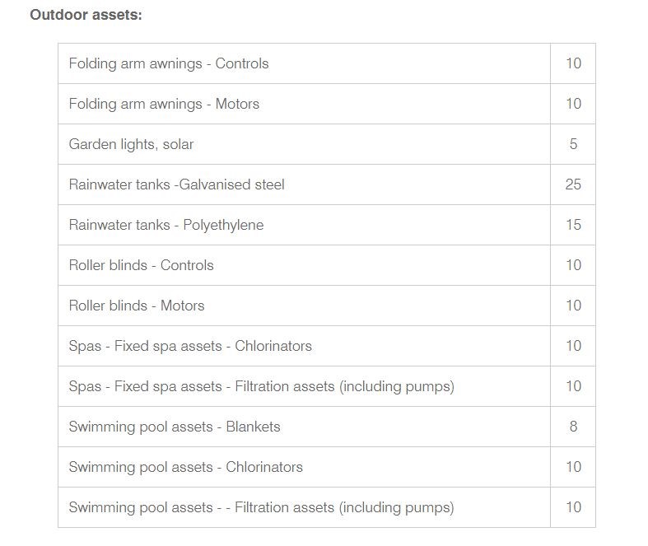The height and width of the screenshot is (546, 648).
Task: Select the Swimming pool Filtration assets row label
Action: click(x=261, y=507)
